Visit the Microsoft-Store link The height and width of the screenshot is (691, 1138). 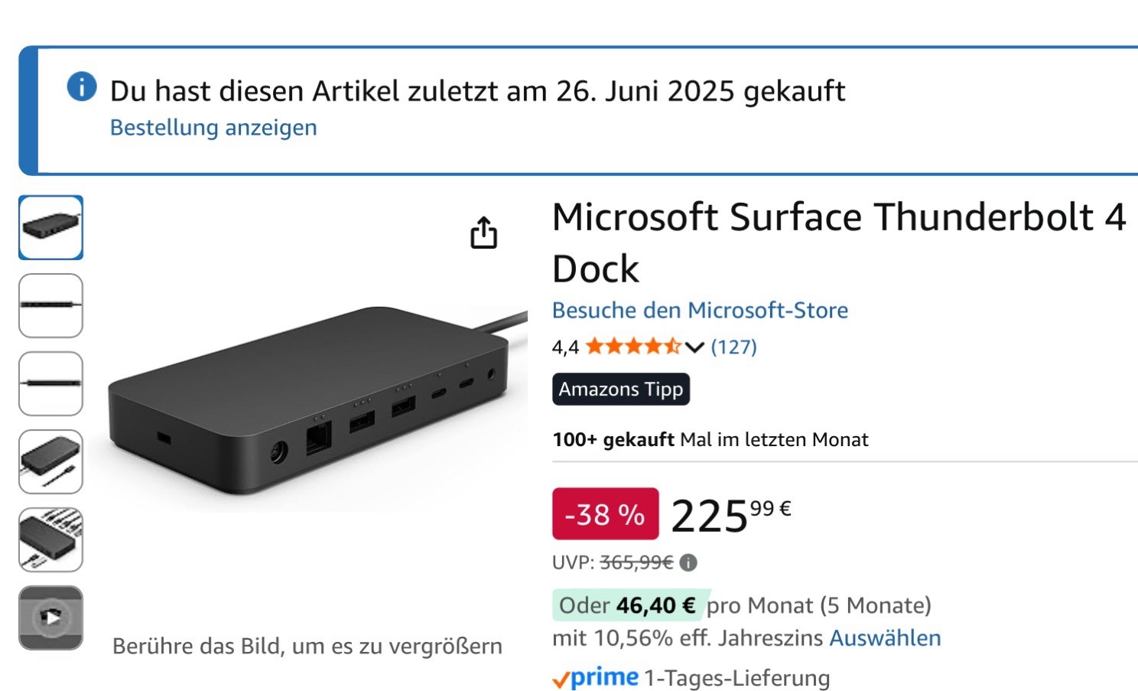click(x=700, y=310)
